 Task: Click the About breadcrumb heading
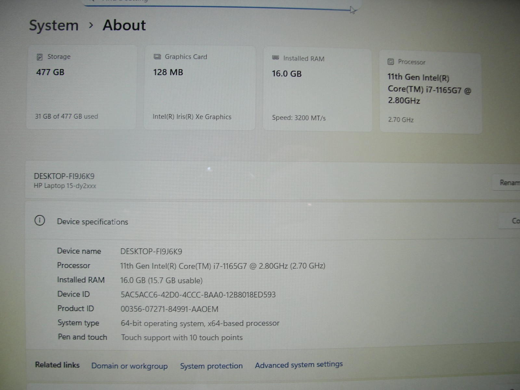124,25
